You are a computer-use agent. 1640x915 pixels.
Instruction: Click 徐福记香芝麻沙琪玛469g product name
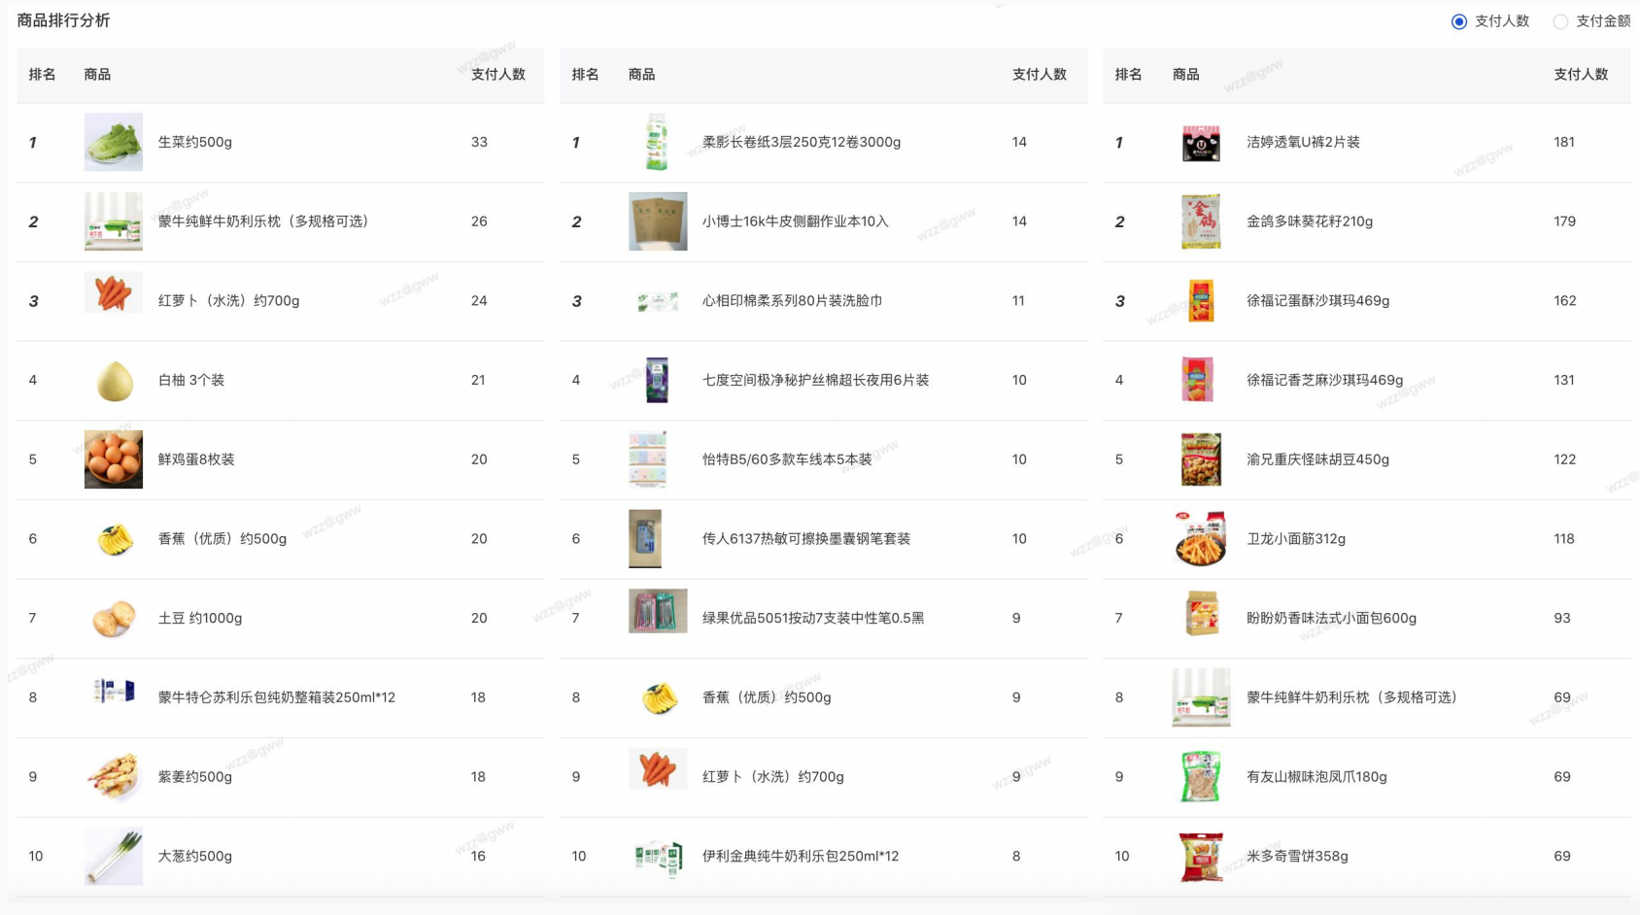coord(1325,380)
